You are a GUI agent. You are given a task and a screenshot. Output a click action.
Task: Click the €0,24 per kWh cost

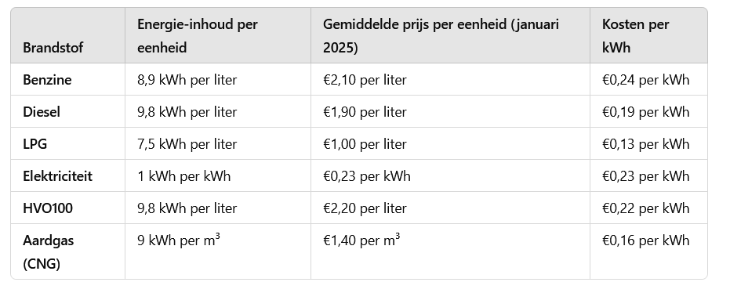(646, 80)
